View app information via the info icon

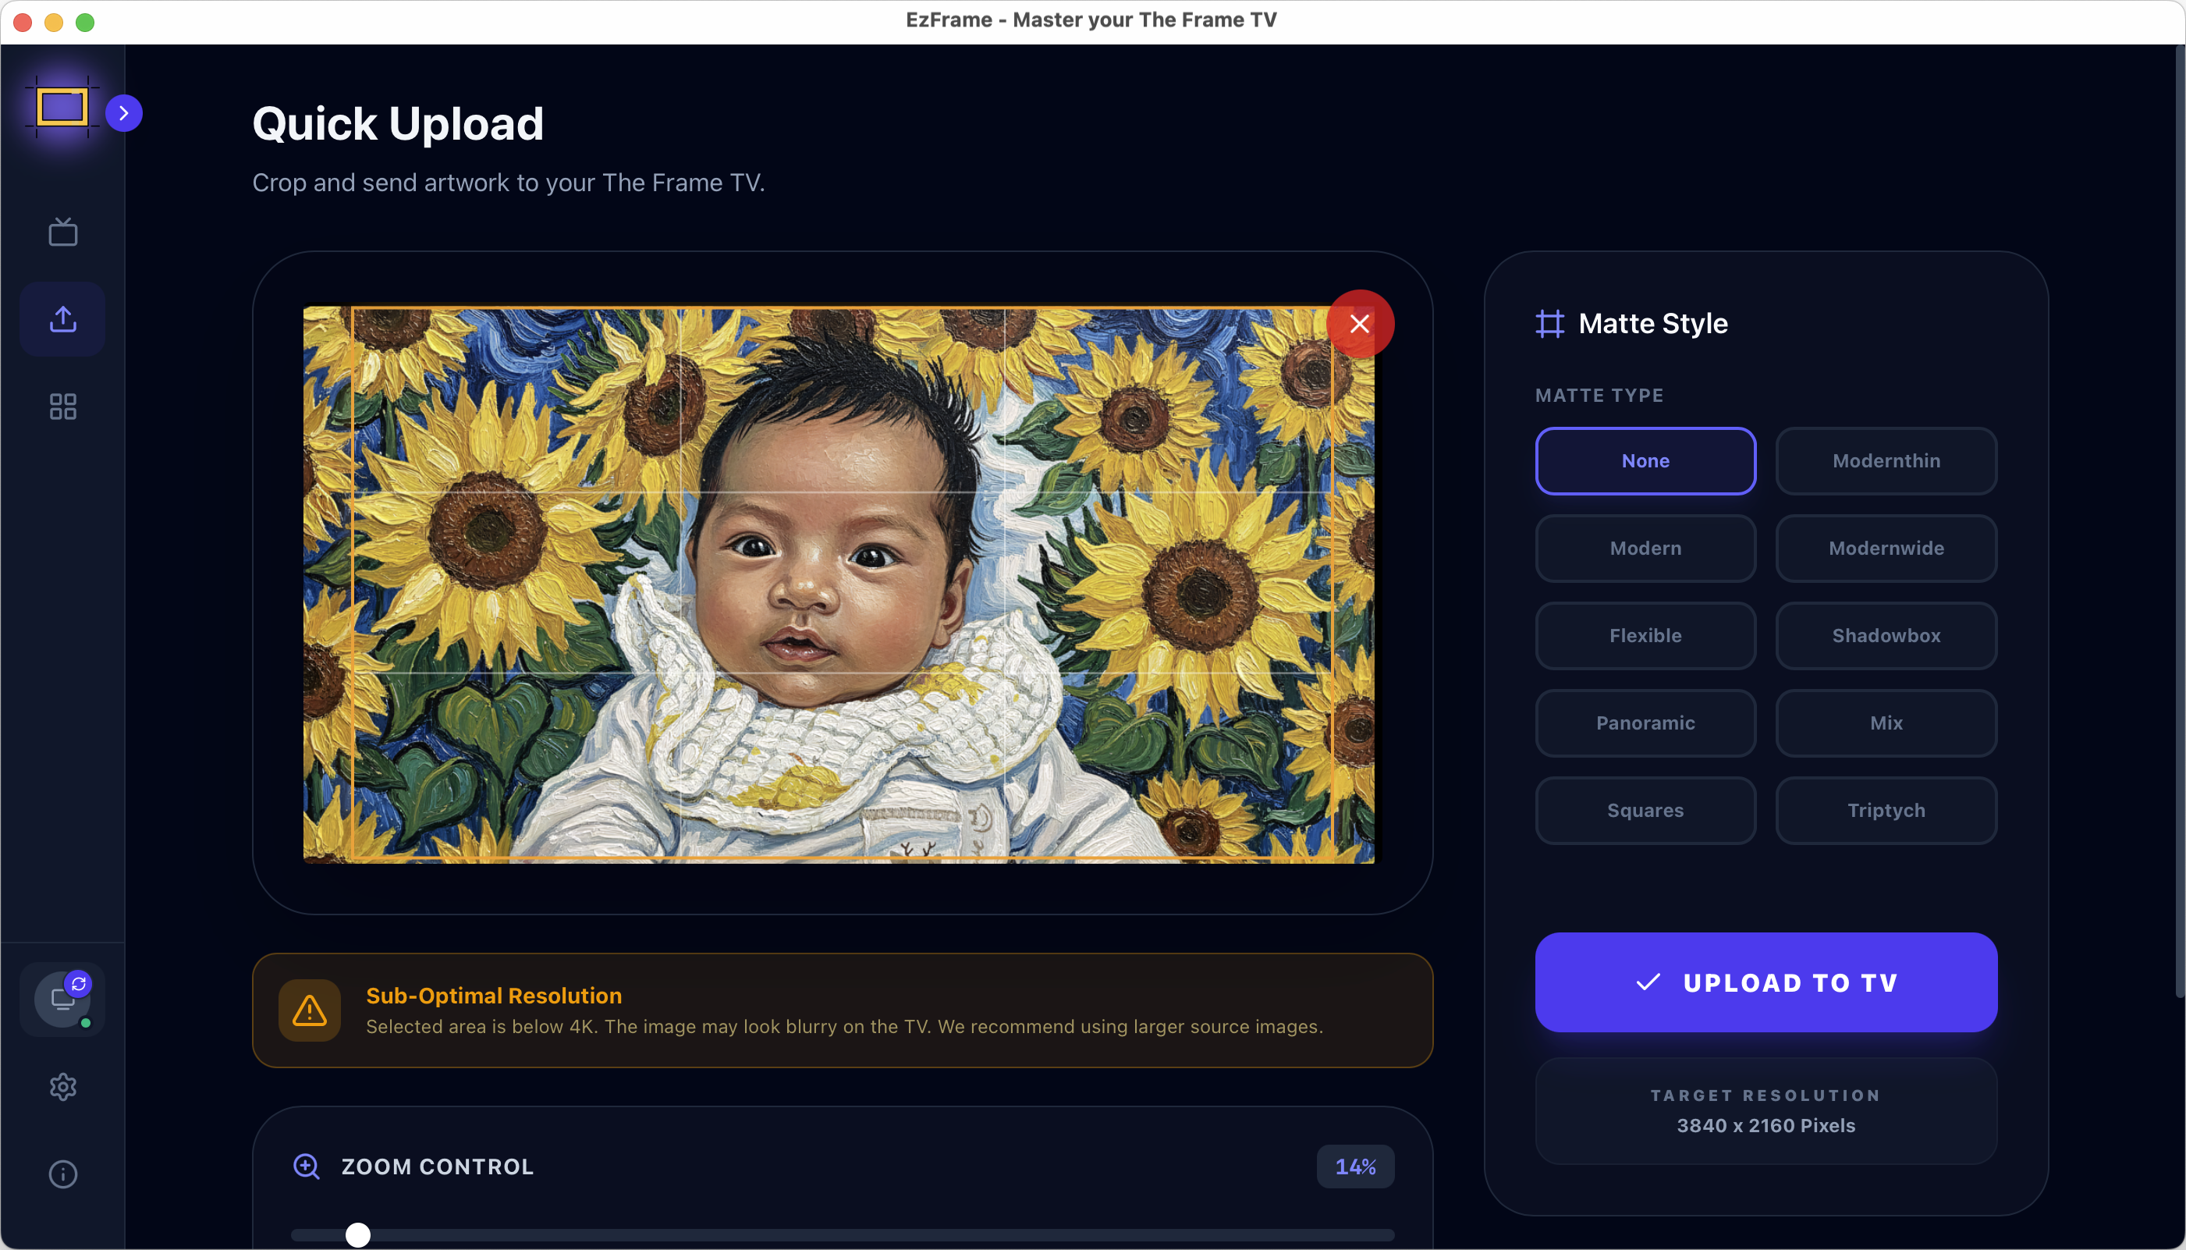coord(62,1174)
